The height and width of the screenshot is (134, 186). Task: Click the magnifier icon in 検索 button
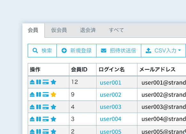35,51
